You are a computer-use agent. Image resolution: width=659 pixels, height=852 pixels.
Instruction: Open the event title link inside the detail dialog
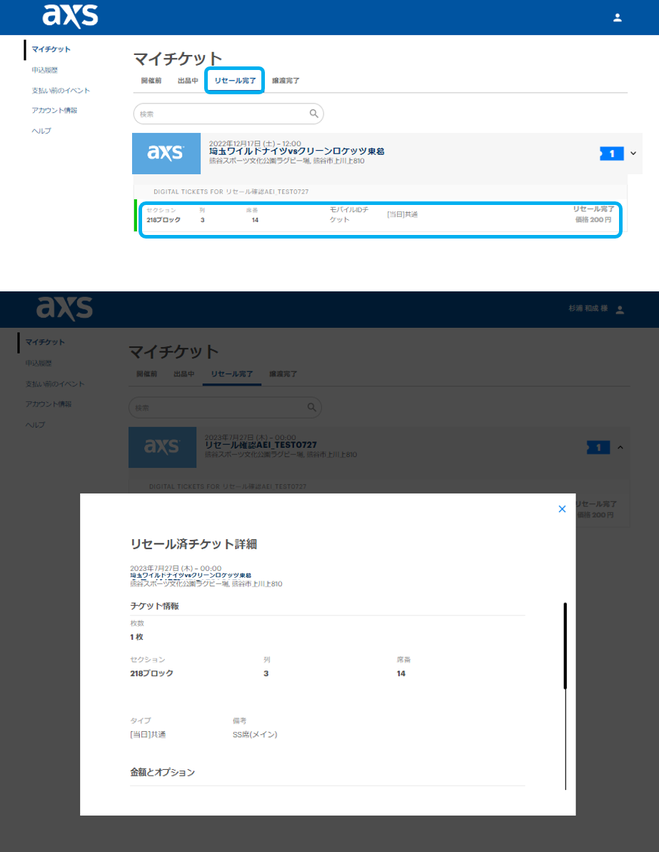(x=191, y=576)
